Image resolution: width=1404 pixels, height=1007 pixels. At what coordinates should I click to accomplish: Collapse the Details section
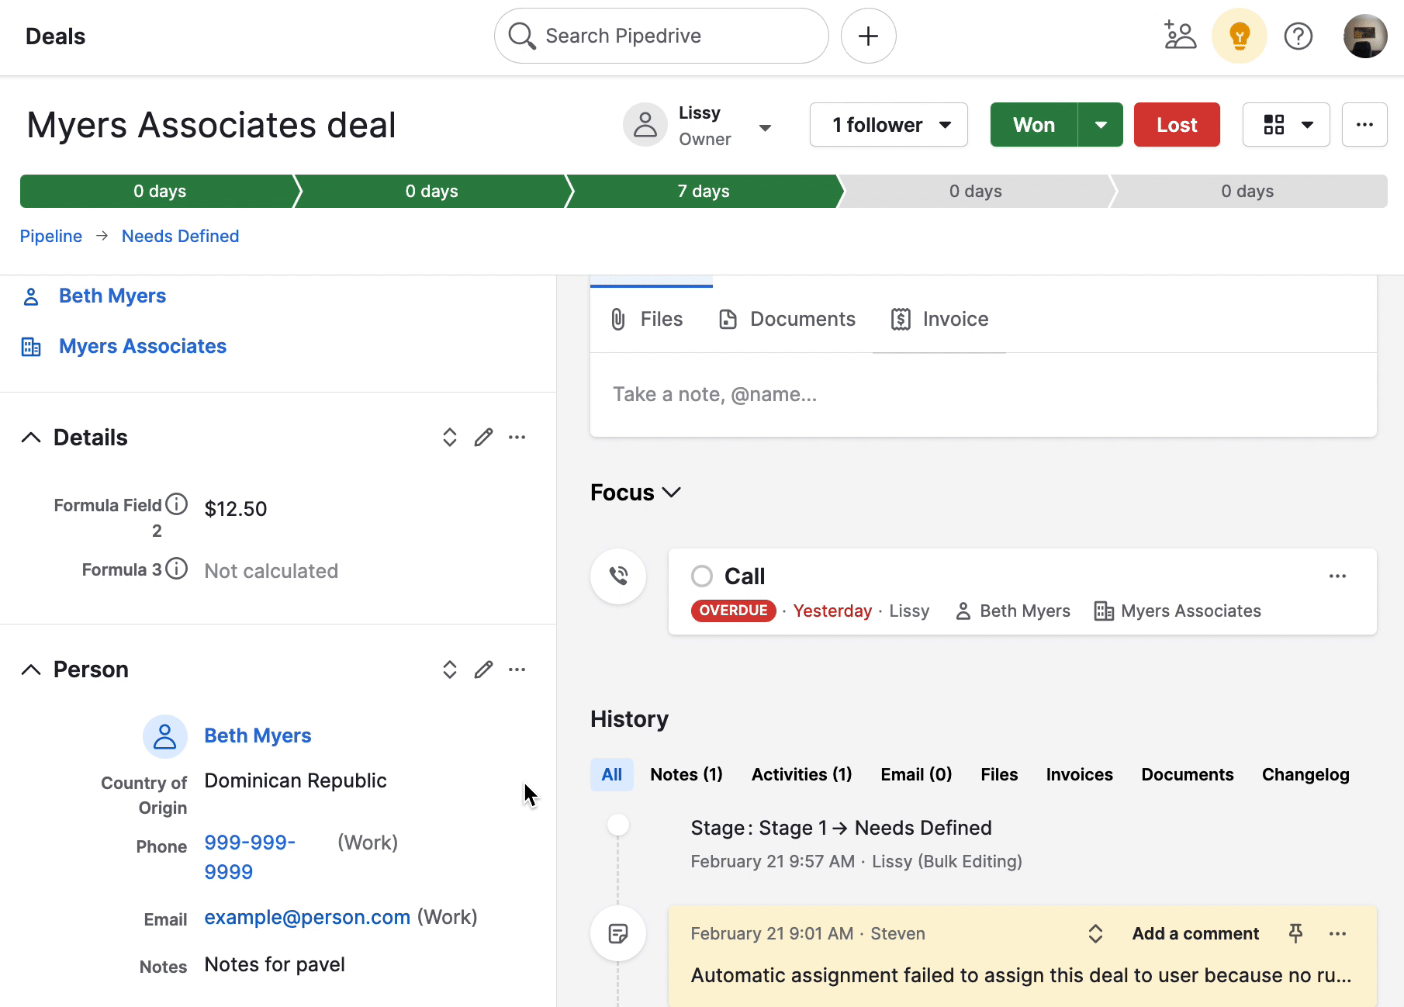pyautogui.click(x=31, y=438)
